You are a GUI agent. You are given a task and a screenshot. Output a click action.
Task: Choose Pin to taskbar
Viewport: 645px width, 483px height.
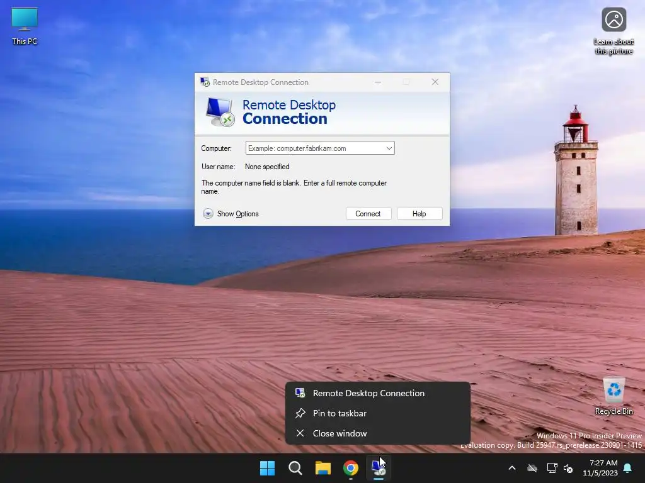pos(378,413)
